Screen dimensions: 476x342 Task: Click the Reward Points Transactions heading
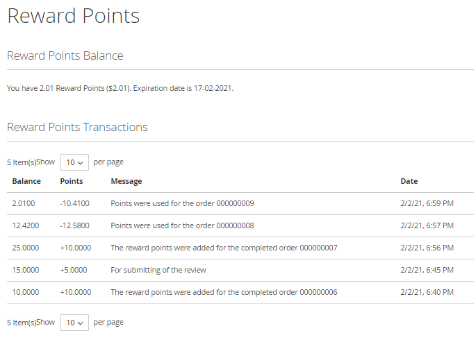coord(77,127)
